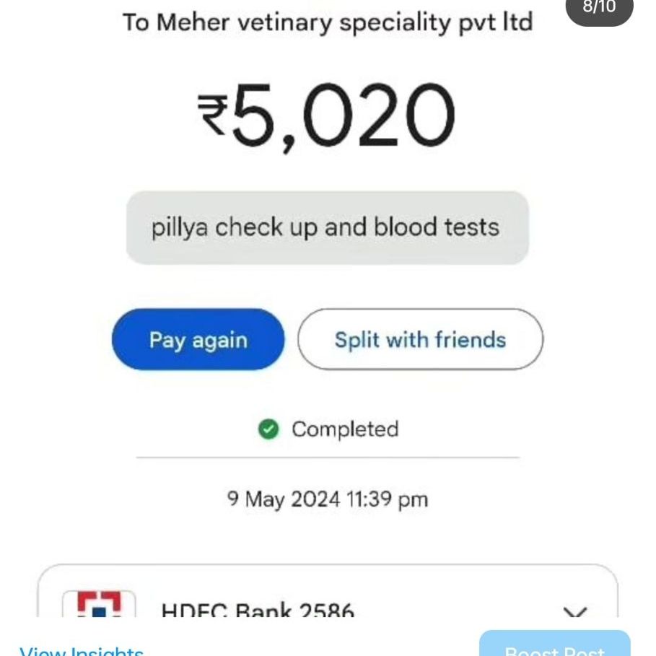Click the Completed status text
The width and height of the screenshot is (656, 656).
click(345, 430)
